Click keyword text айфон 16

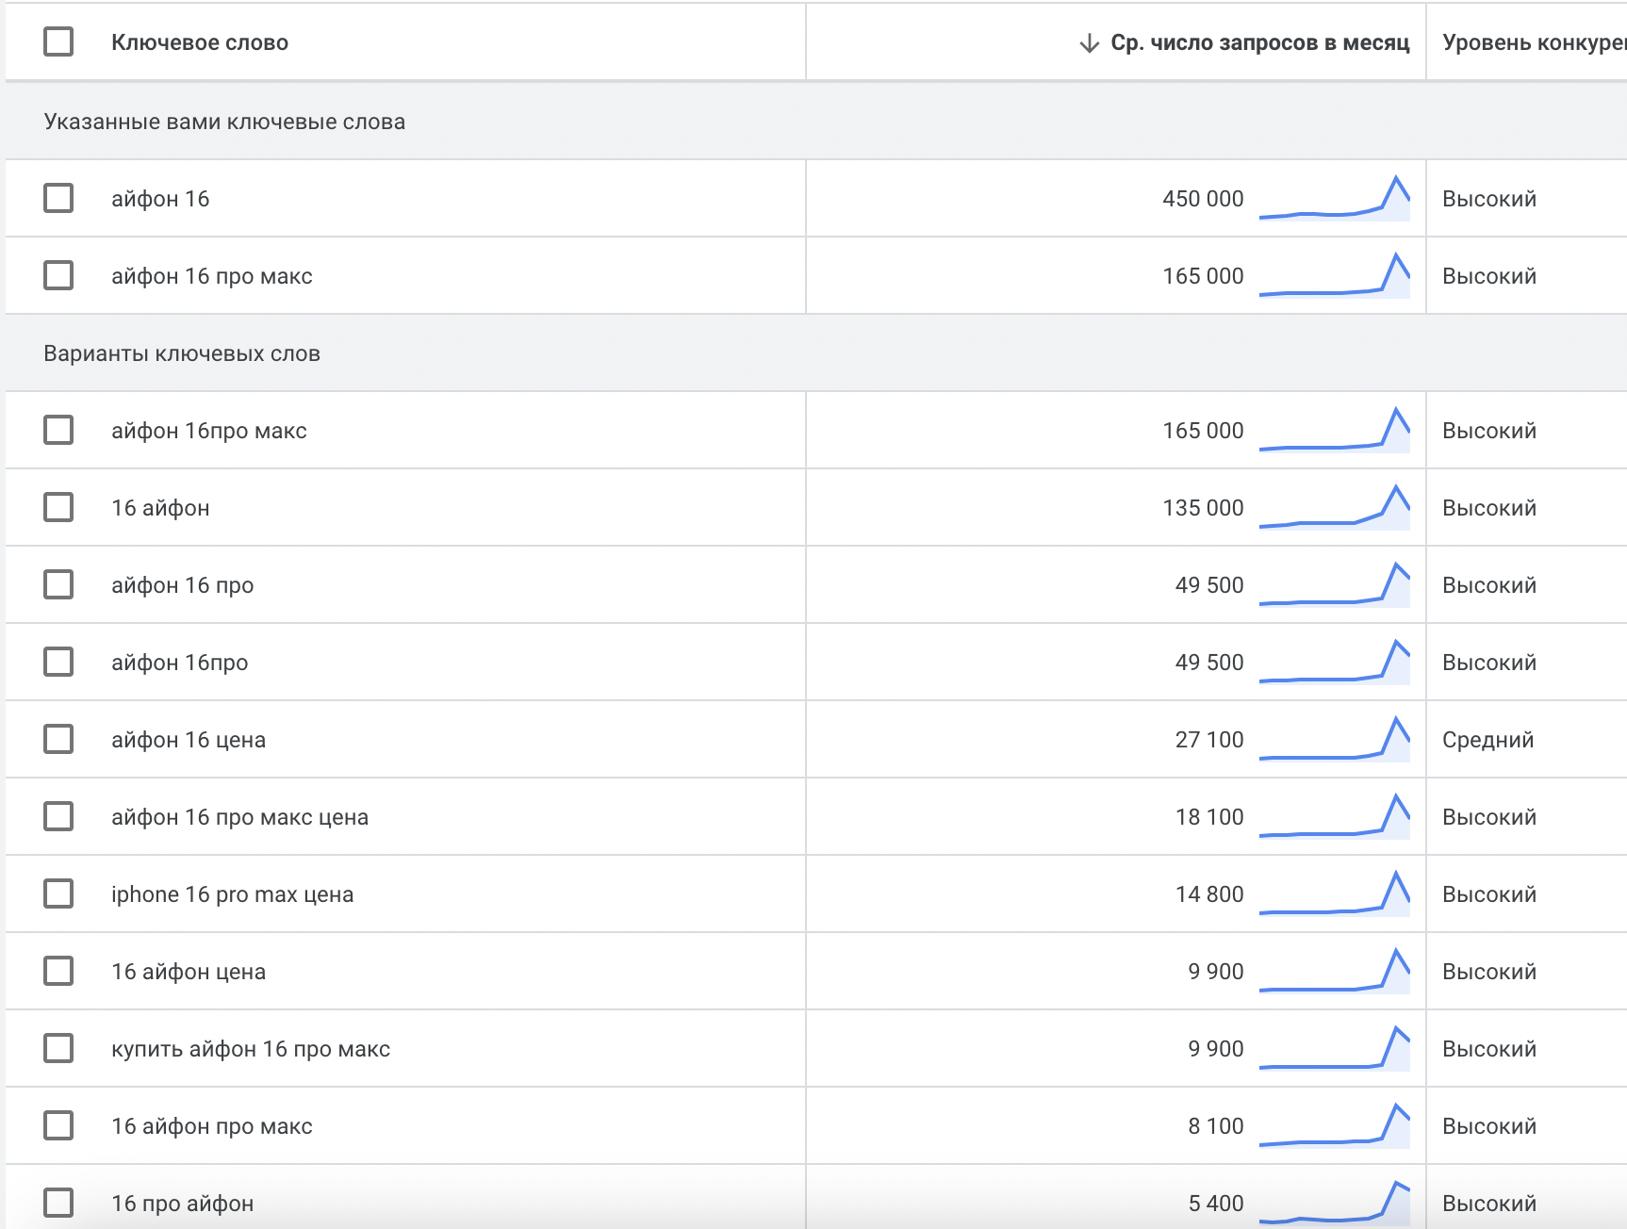160,199
